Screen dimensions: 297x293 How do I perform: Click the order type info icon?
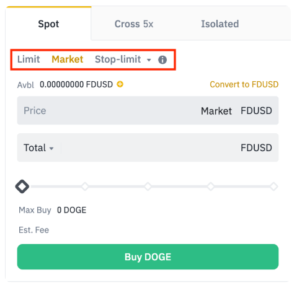click(162, 60)
